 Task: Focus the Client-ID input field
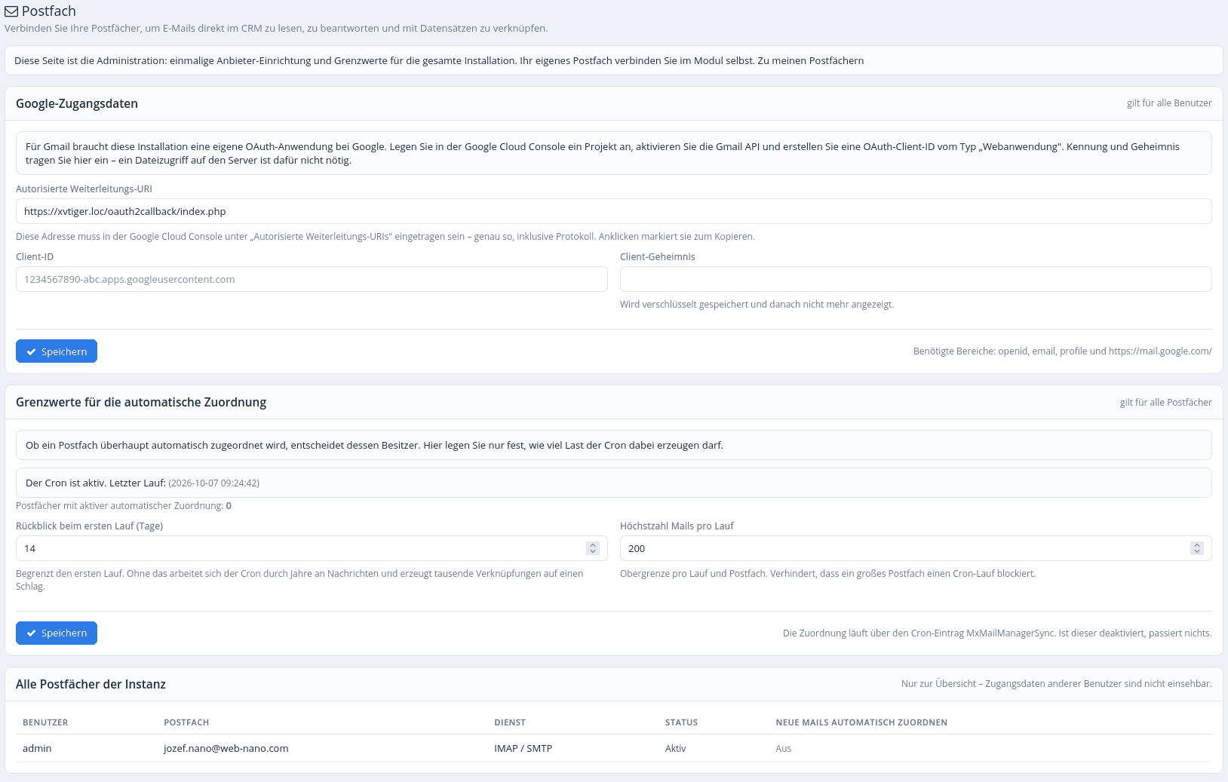click(x=312, y=279)
